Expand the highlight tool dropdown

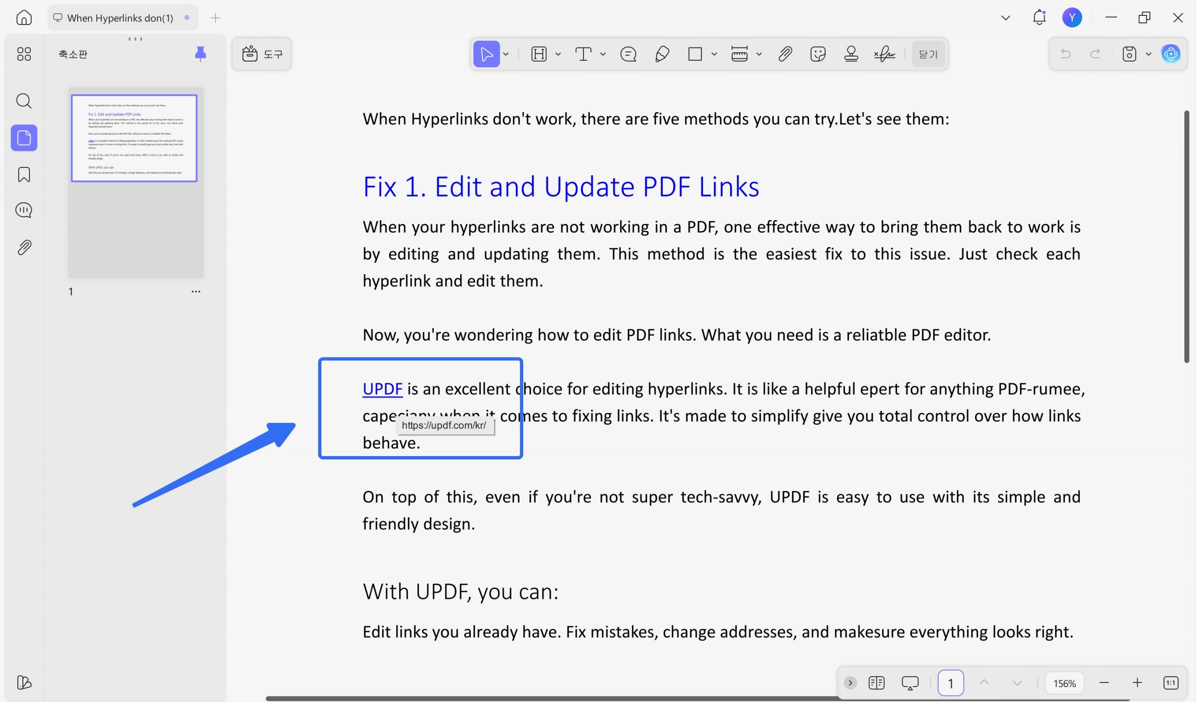point(558,54)
